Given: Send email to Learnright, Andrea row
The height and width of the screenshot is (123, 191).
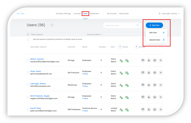Looking at the screenshot, I should click(143, 85).
